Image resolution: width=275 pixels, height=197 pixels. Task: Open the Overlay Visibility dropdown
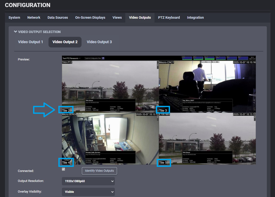(x=88, y=192)
